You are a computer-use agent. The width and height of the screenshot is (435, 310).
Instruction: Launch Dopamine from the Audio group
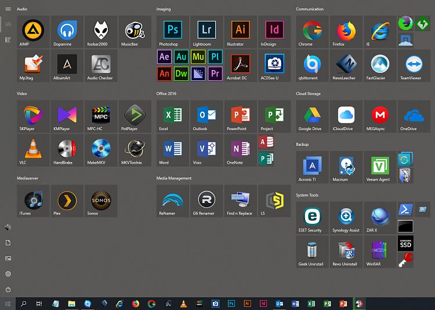tap(67, 32)
